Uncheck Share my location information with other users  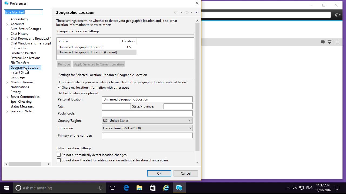[60, 88]
